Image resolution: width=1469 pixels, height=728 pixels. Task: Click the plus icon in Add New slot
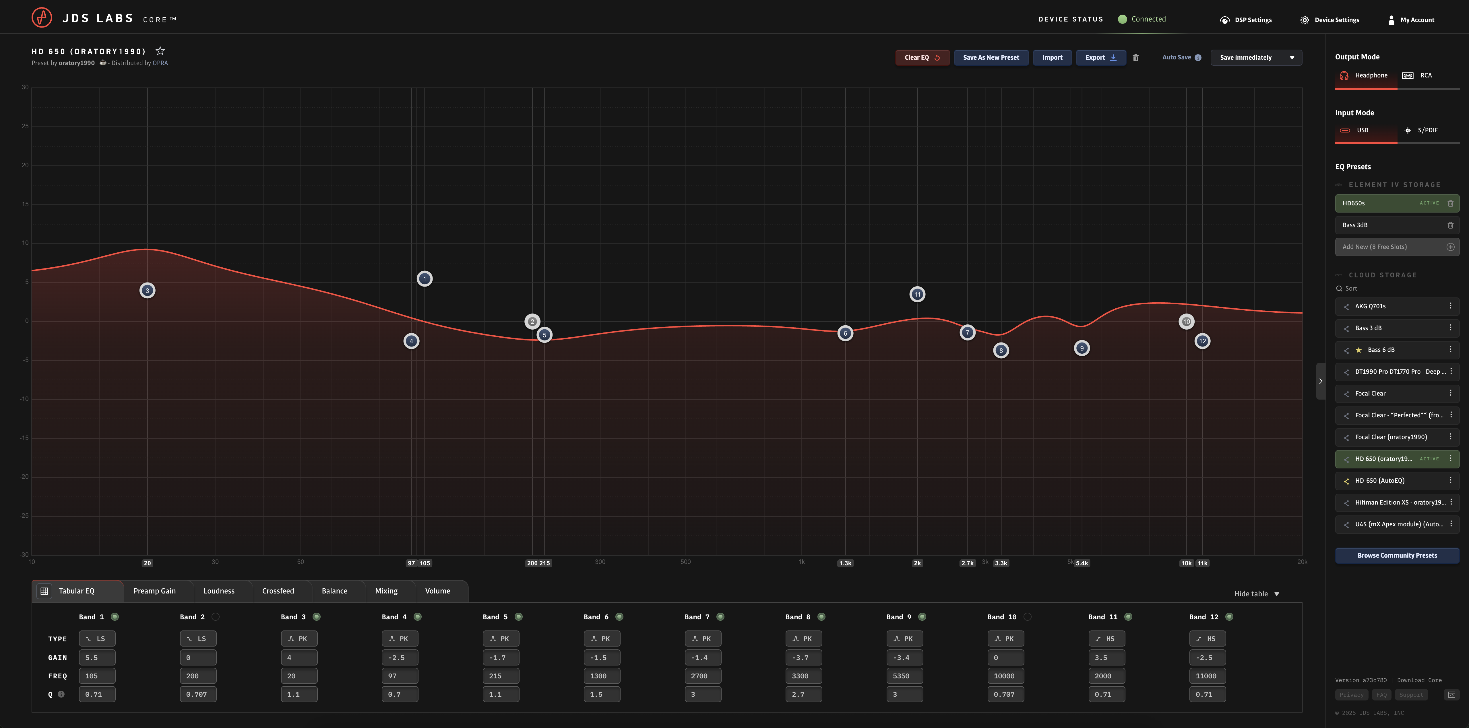[1450, 247]
